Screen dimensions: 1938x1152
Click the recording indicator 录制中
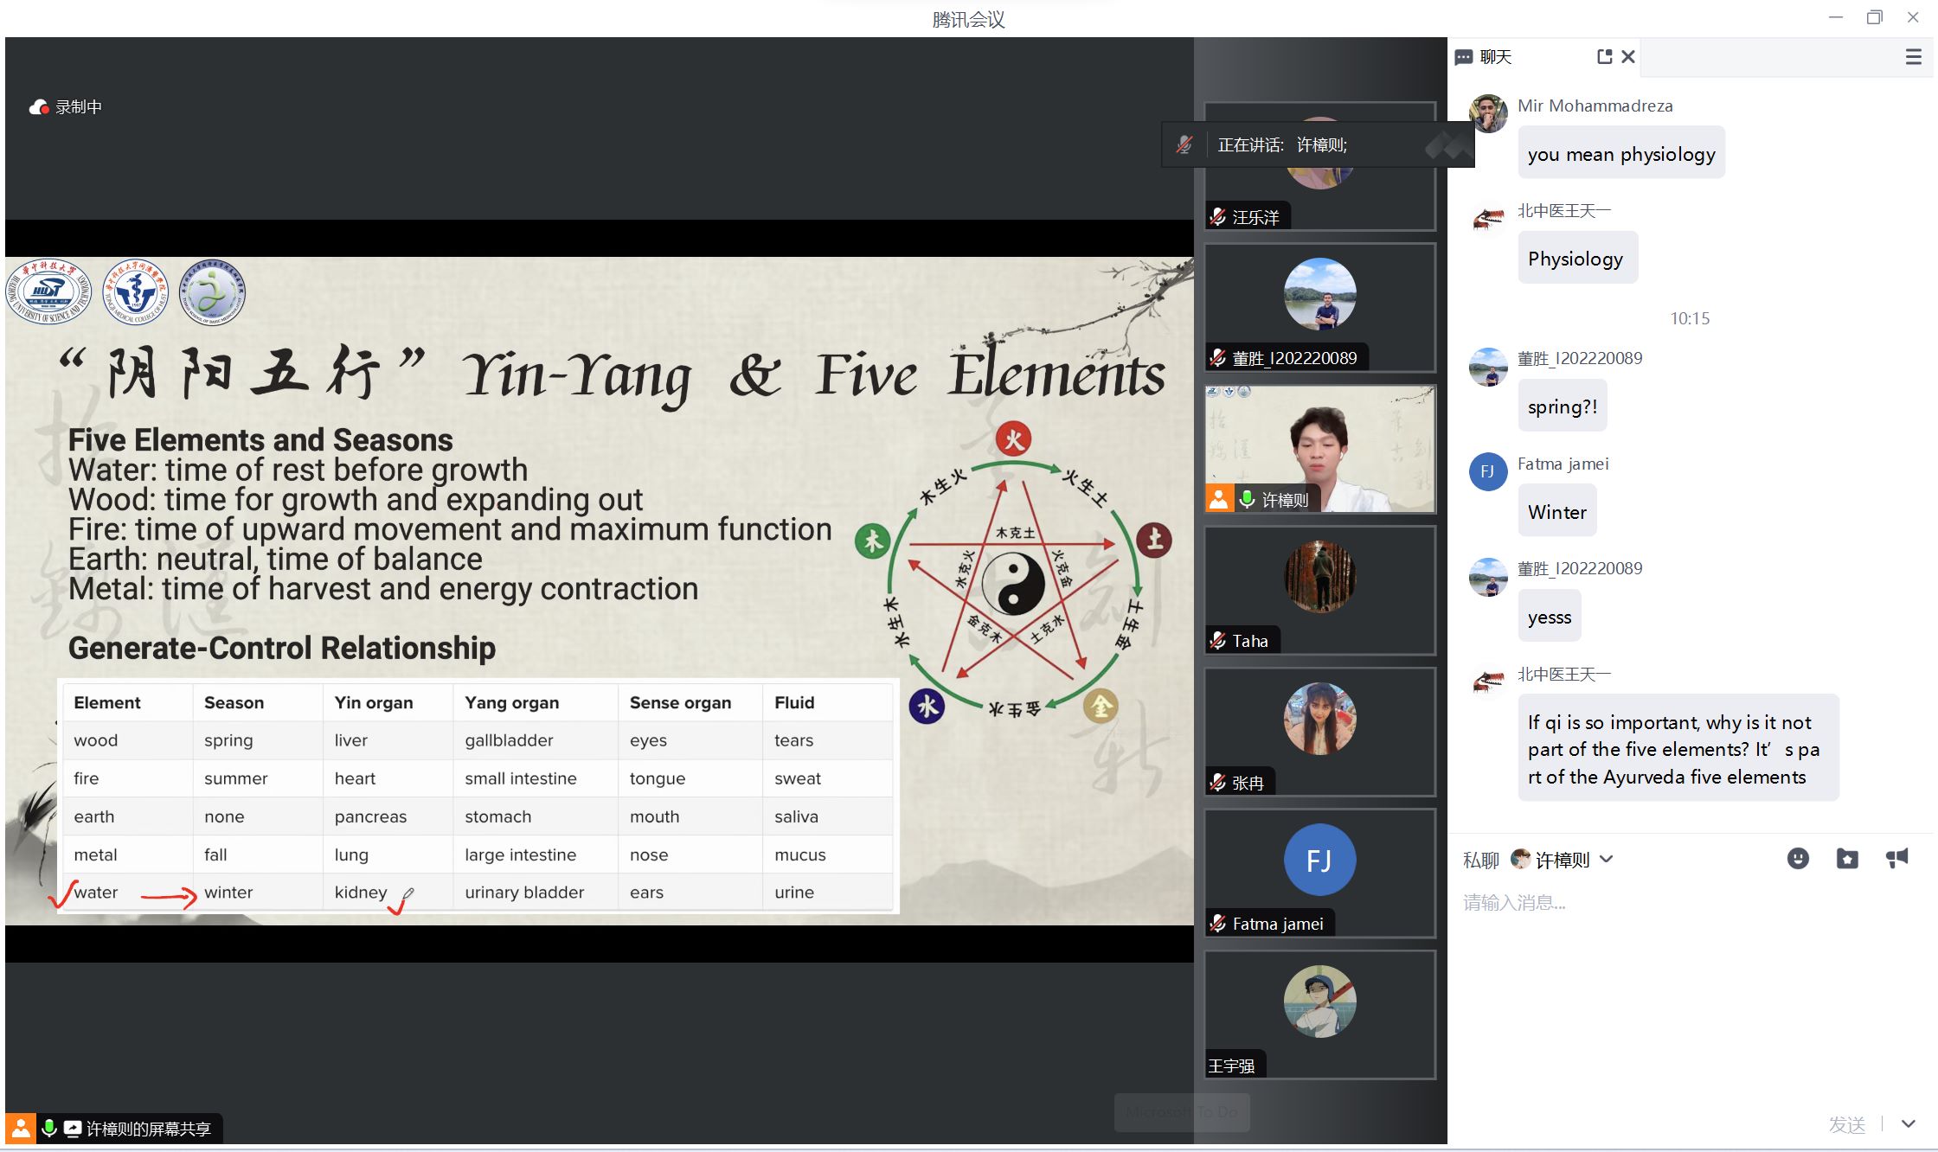[x=67, y=107]
